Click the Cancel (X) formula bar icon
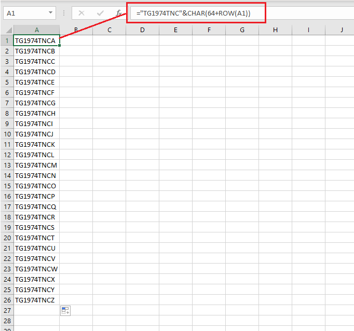The image size is (354, 331). pyautogui.click(x=81, y=13)
